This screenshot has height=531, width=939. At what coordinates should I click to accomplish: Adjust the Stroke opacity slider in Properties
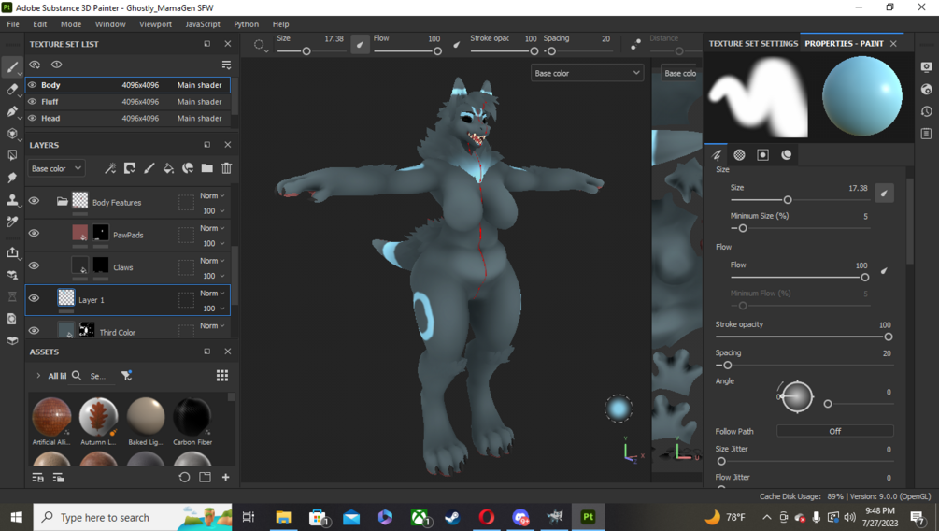coord(802,337)
